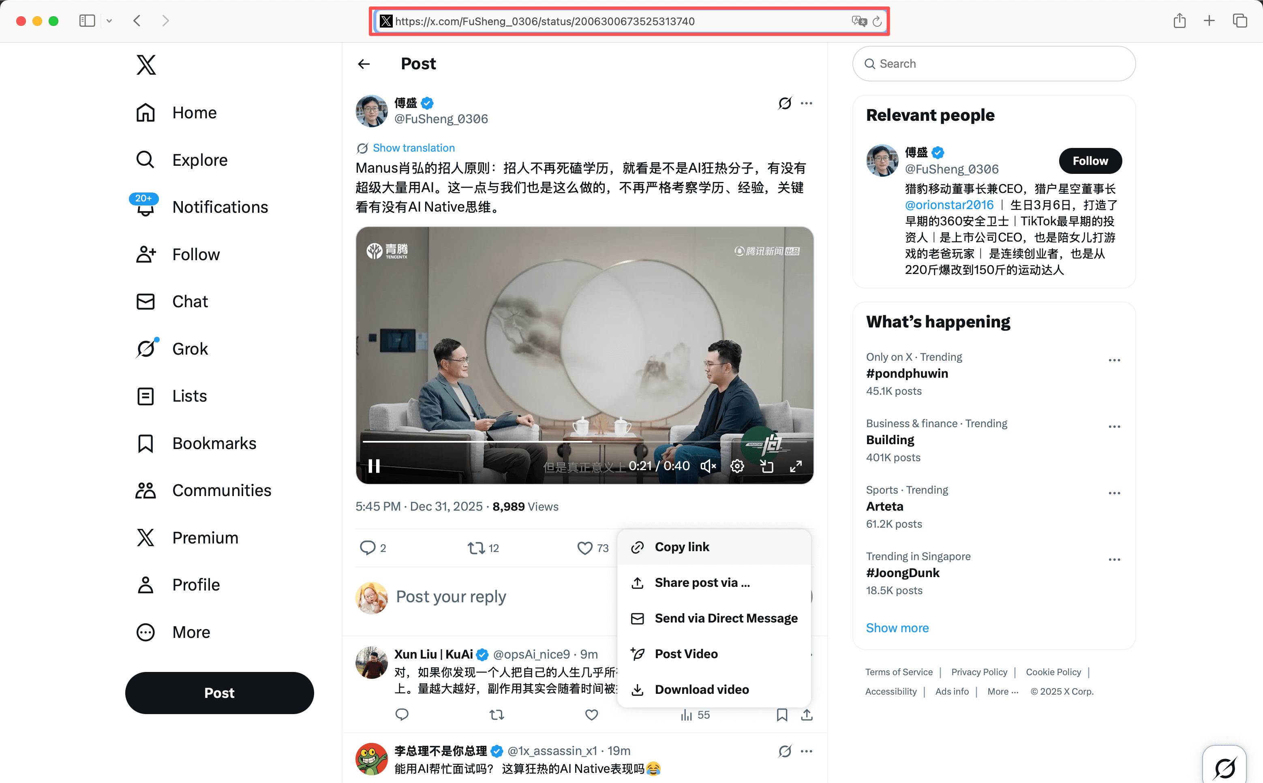The image size is (1263, 783).
Task: Open the three-dot menu on the post
Action: [807, 103]
